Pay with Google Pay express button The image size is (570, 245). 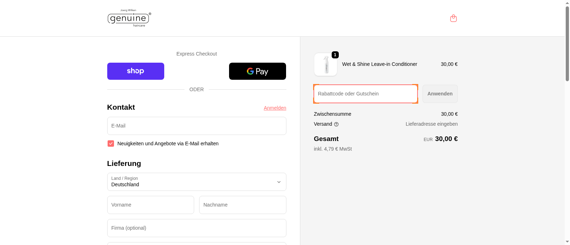click(x=257, y=71)
